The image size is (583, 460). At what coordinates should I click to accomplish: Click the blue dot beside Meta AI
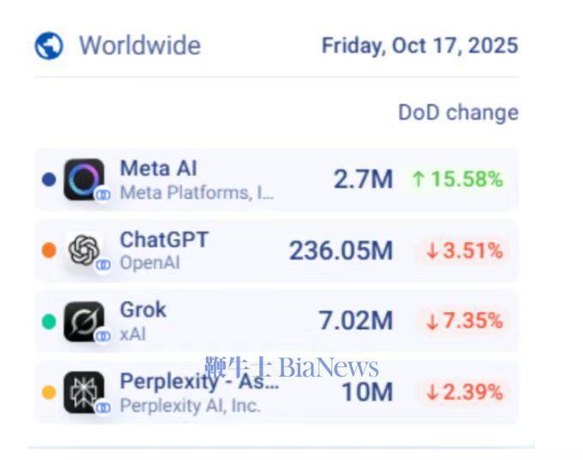pyautogui.click(x=48, y=180)
